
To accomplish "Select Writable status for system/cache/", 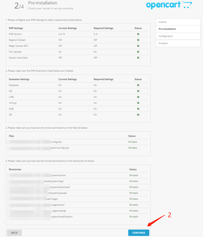I will 134,175.
